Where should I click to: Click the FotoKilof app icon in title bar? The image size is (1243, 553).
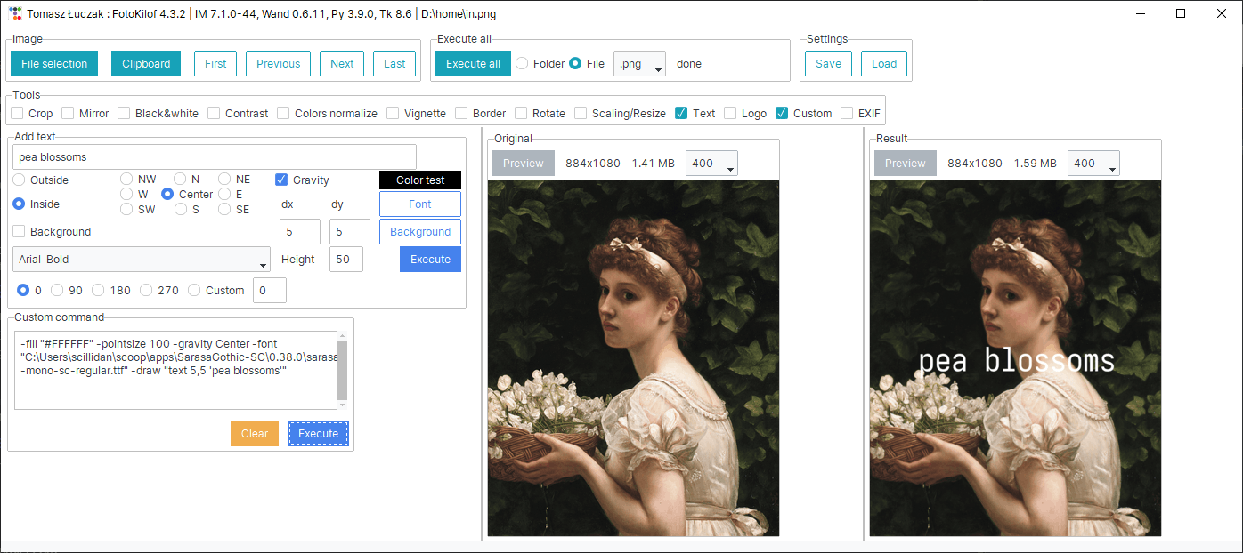click(x=13, y=13)
